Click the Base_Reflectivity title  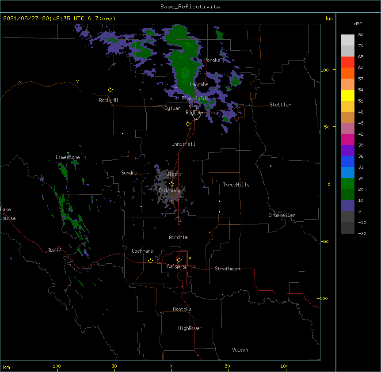click(x=190, y=7)
